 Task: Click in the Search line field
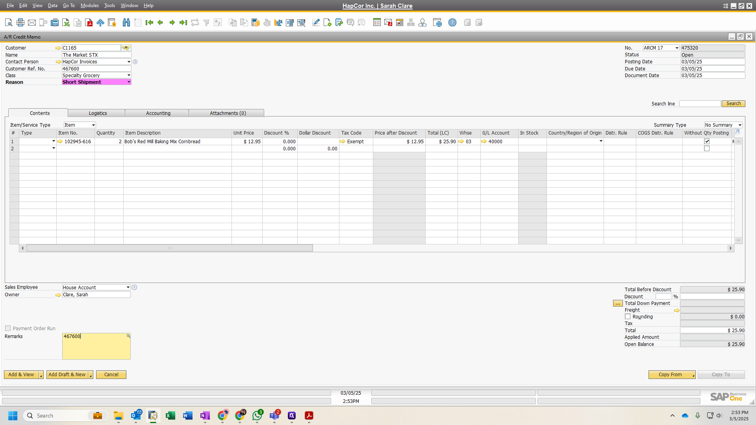point(700,103)
